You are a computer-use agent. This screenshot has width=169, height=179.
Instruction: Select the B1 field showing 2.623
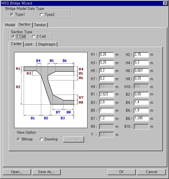point(107,94)
